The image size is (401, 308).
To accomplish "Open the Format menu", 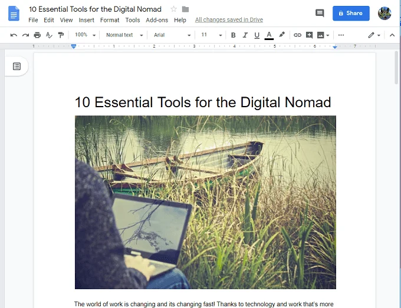I will [x=110, y=20].
